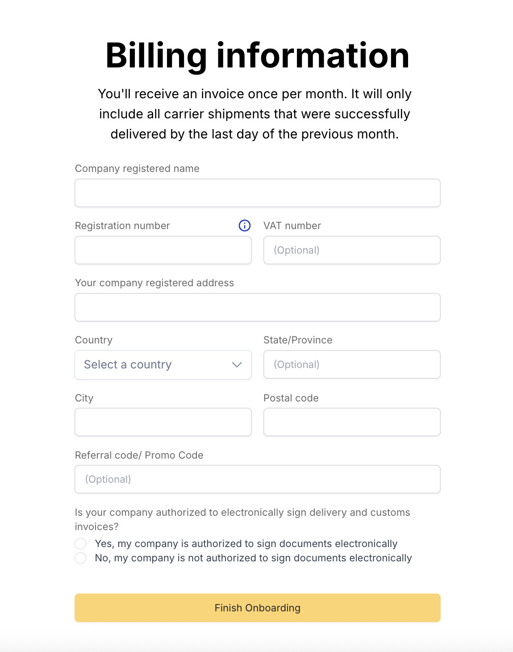
Task: Click the No option label text
Action: click(x=253, y=558)
